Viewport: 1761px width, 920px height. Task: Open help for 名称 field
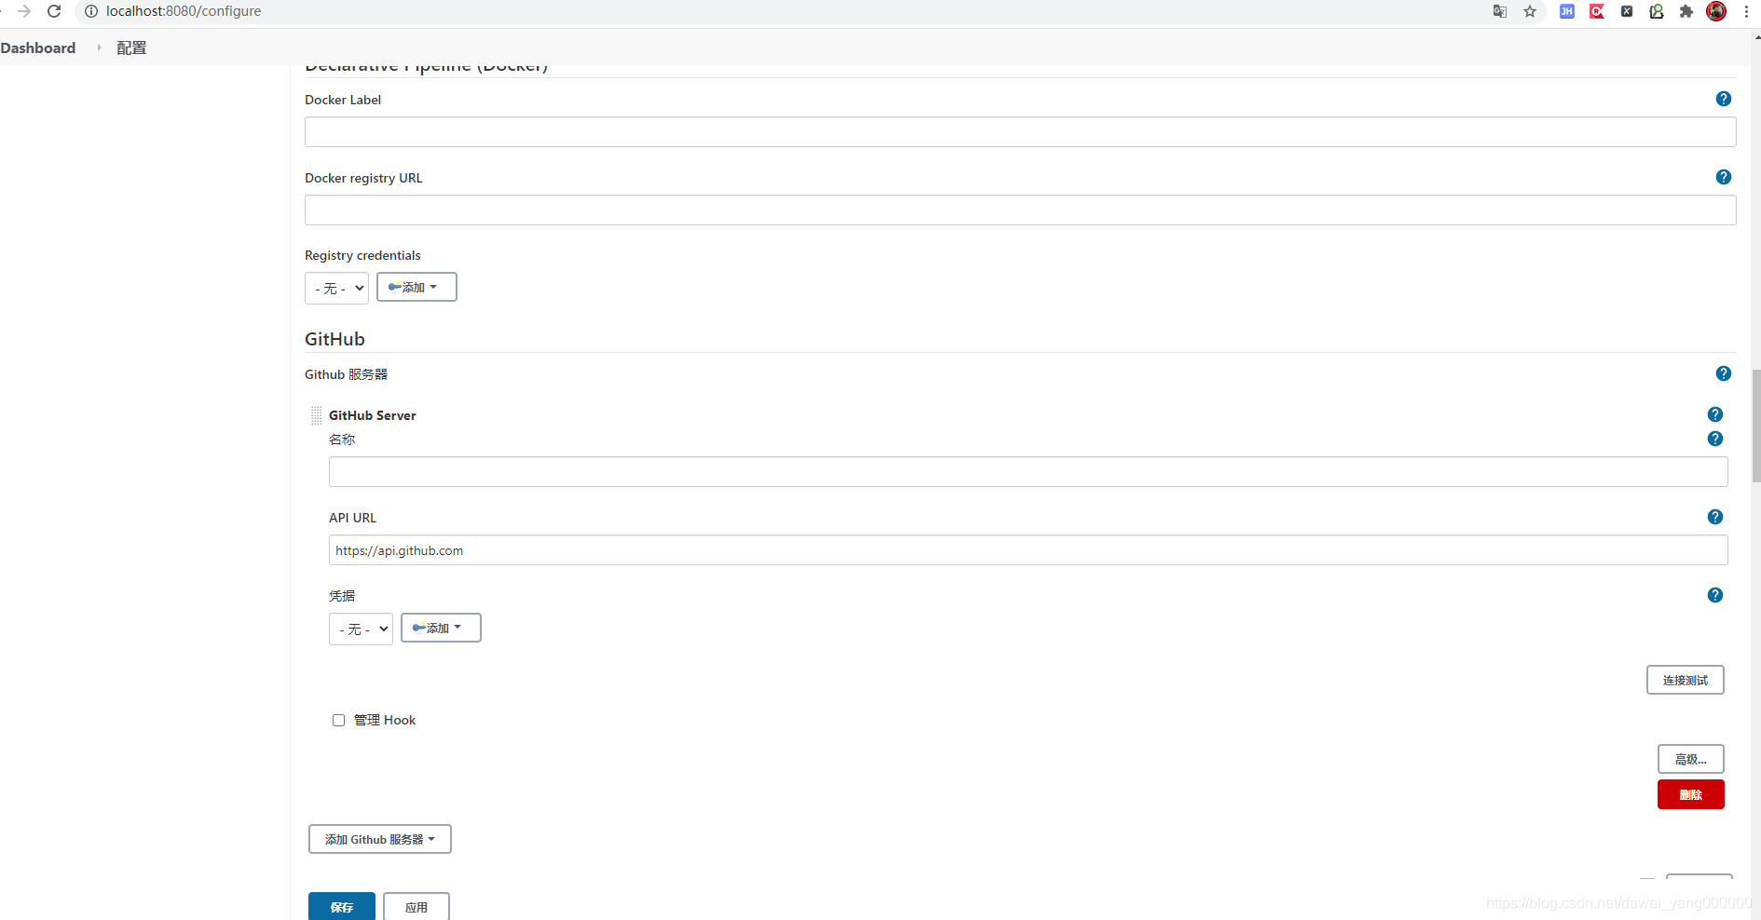pyautogui.click(x=1714, y=439)
